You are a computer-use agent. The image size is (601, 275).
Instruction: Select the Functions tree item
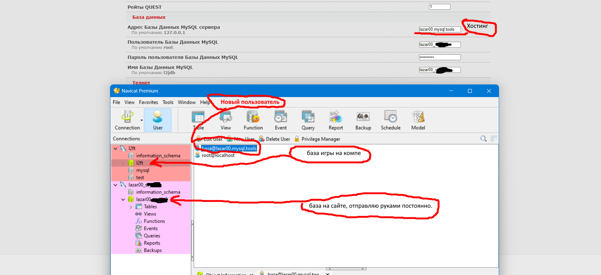(154, 221)
